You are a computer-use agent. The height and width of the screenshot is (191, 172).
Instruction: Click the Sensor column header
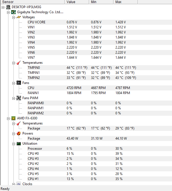[x=32, y=2]
